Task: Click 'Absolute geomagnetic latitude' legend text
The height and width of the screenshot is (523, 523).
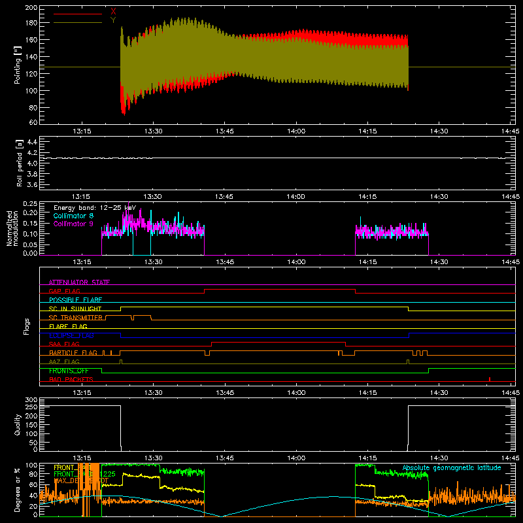Action: [x=452, y=467]
